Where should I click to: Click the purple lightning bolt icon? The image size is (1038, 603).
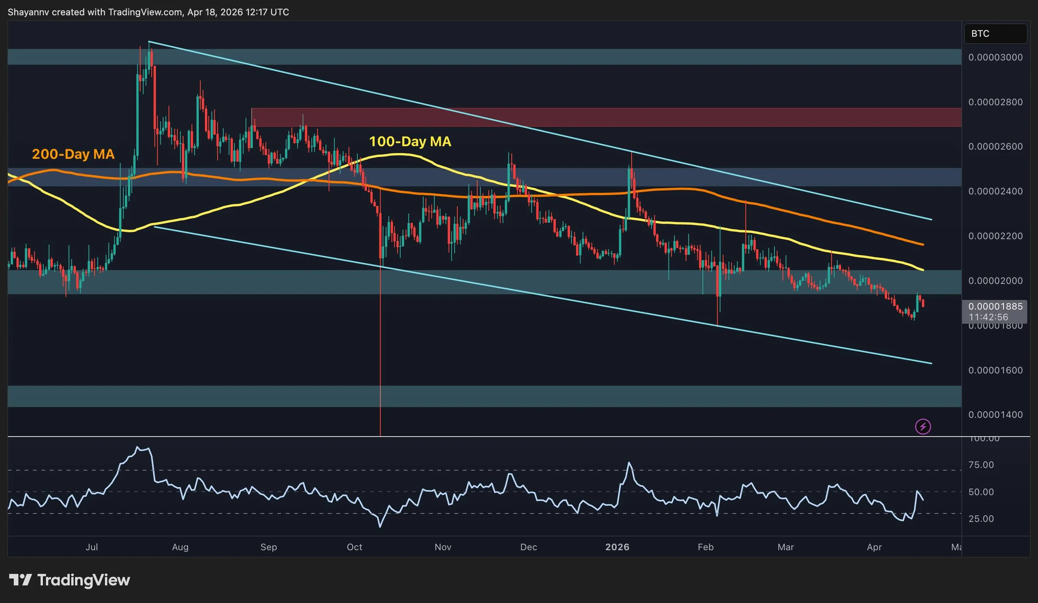pos(923,426)
